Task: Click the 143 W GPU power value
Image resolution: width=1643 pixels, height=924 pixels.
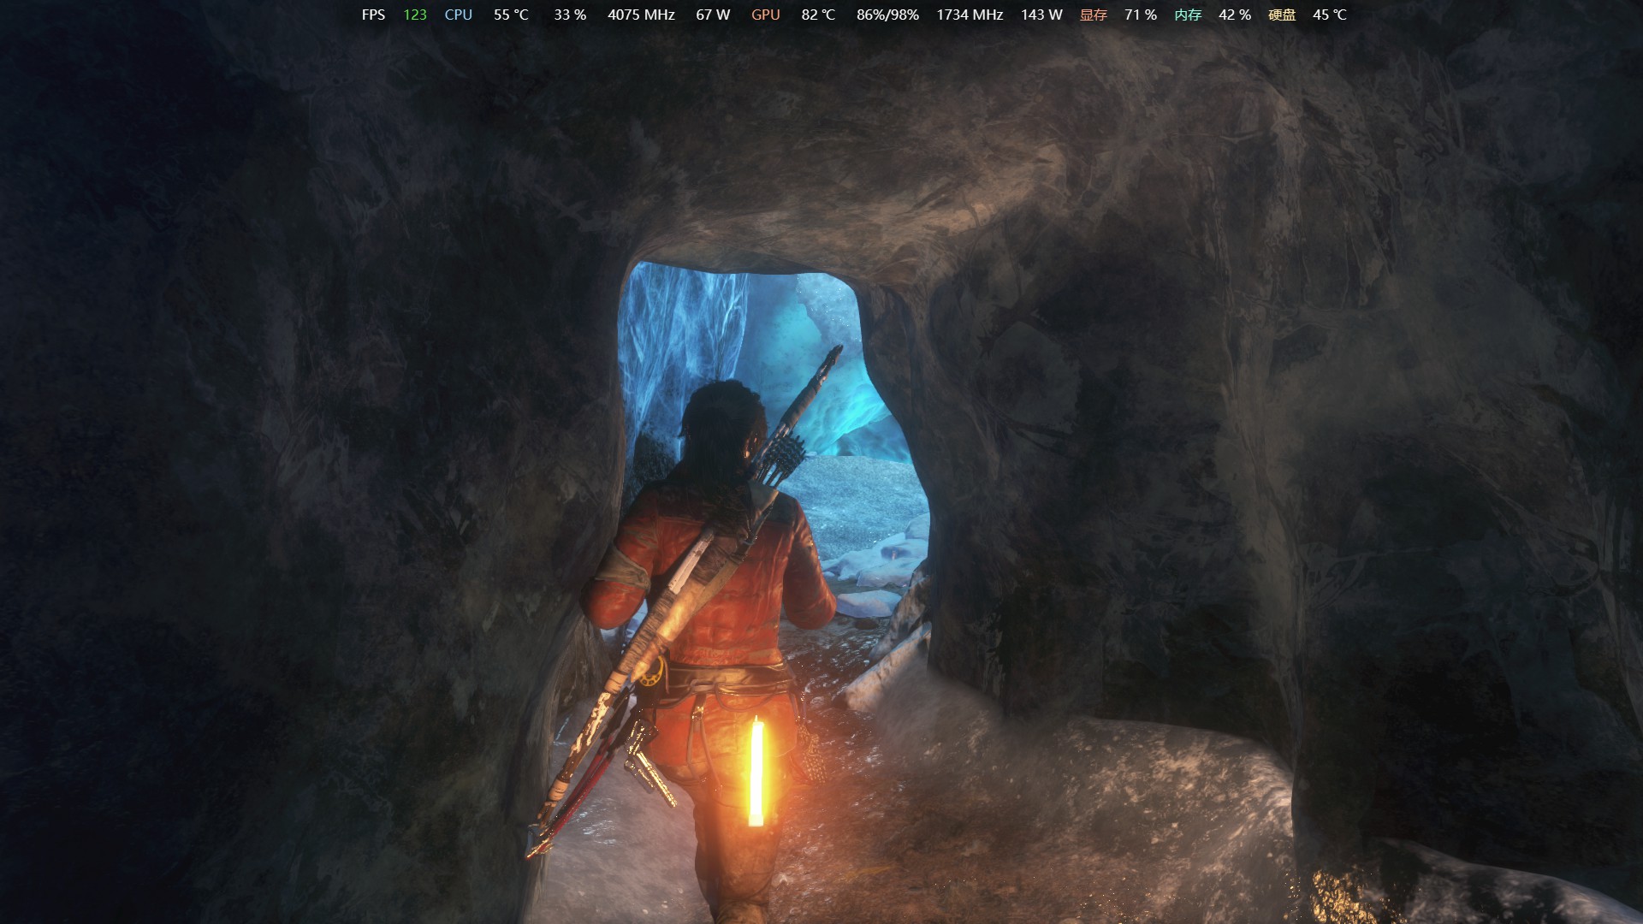Action: pyautogui.click(x=1041, y=15)
